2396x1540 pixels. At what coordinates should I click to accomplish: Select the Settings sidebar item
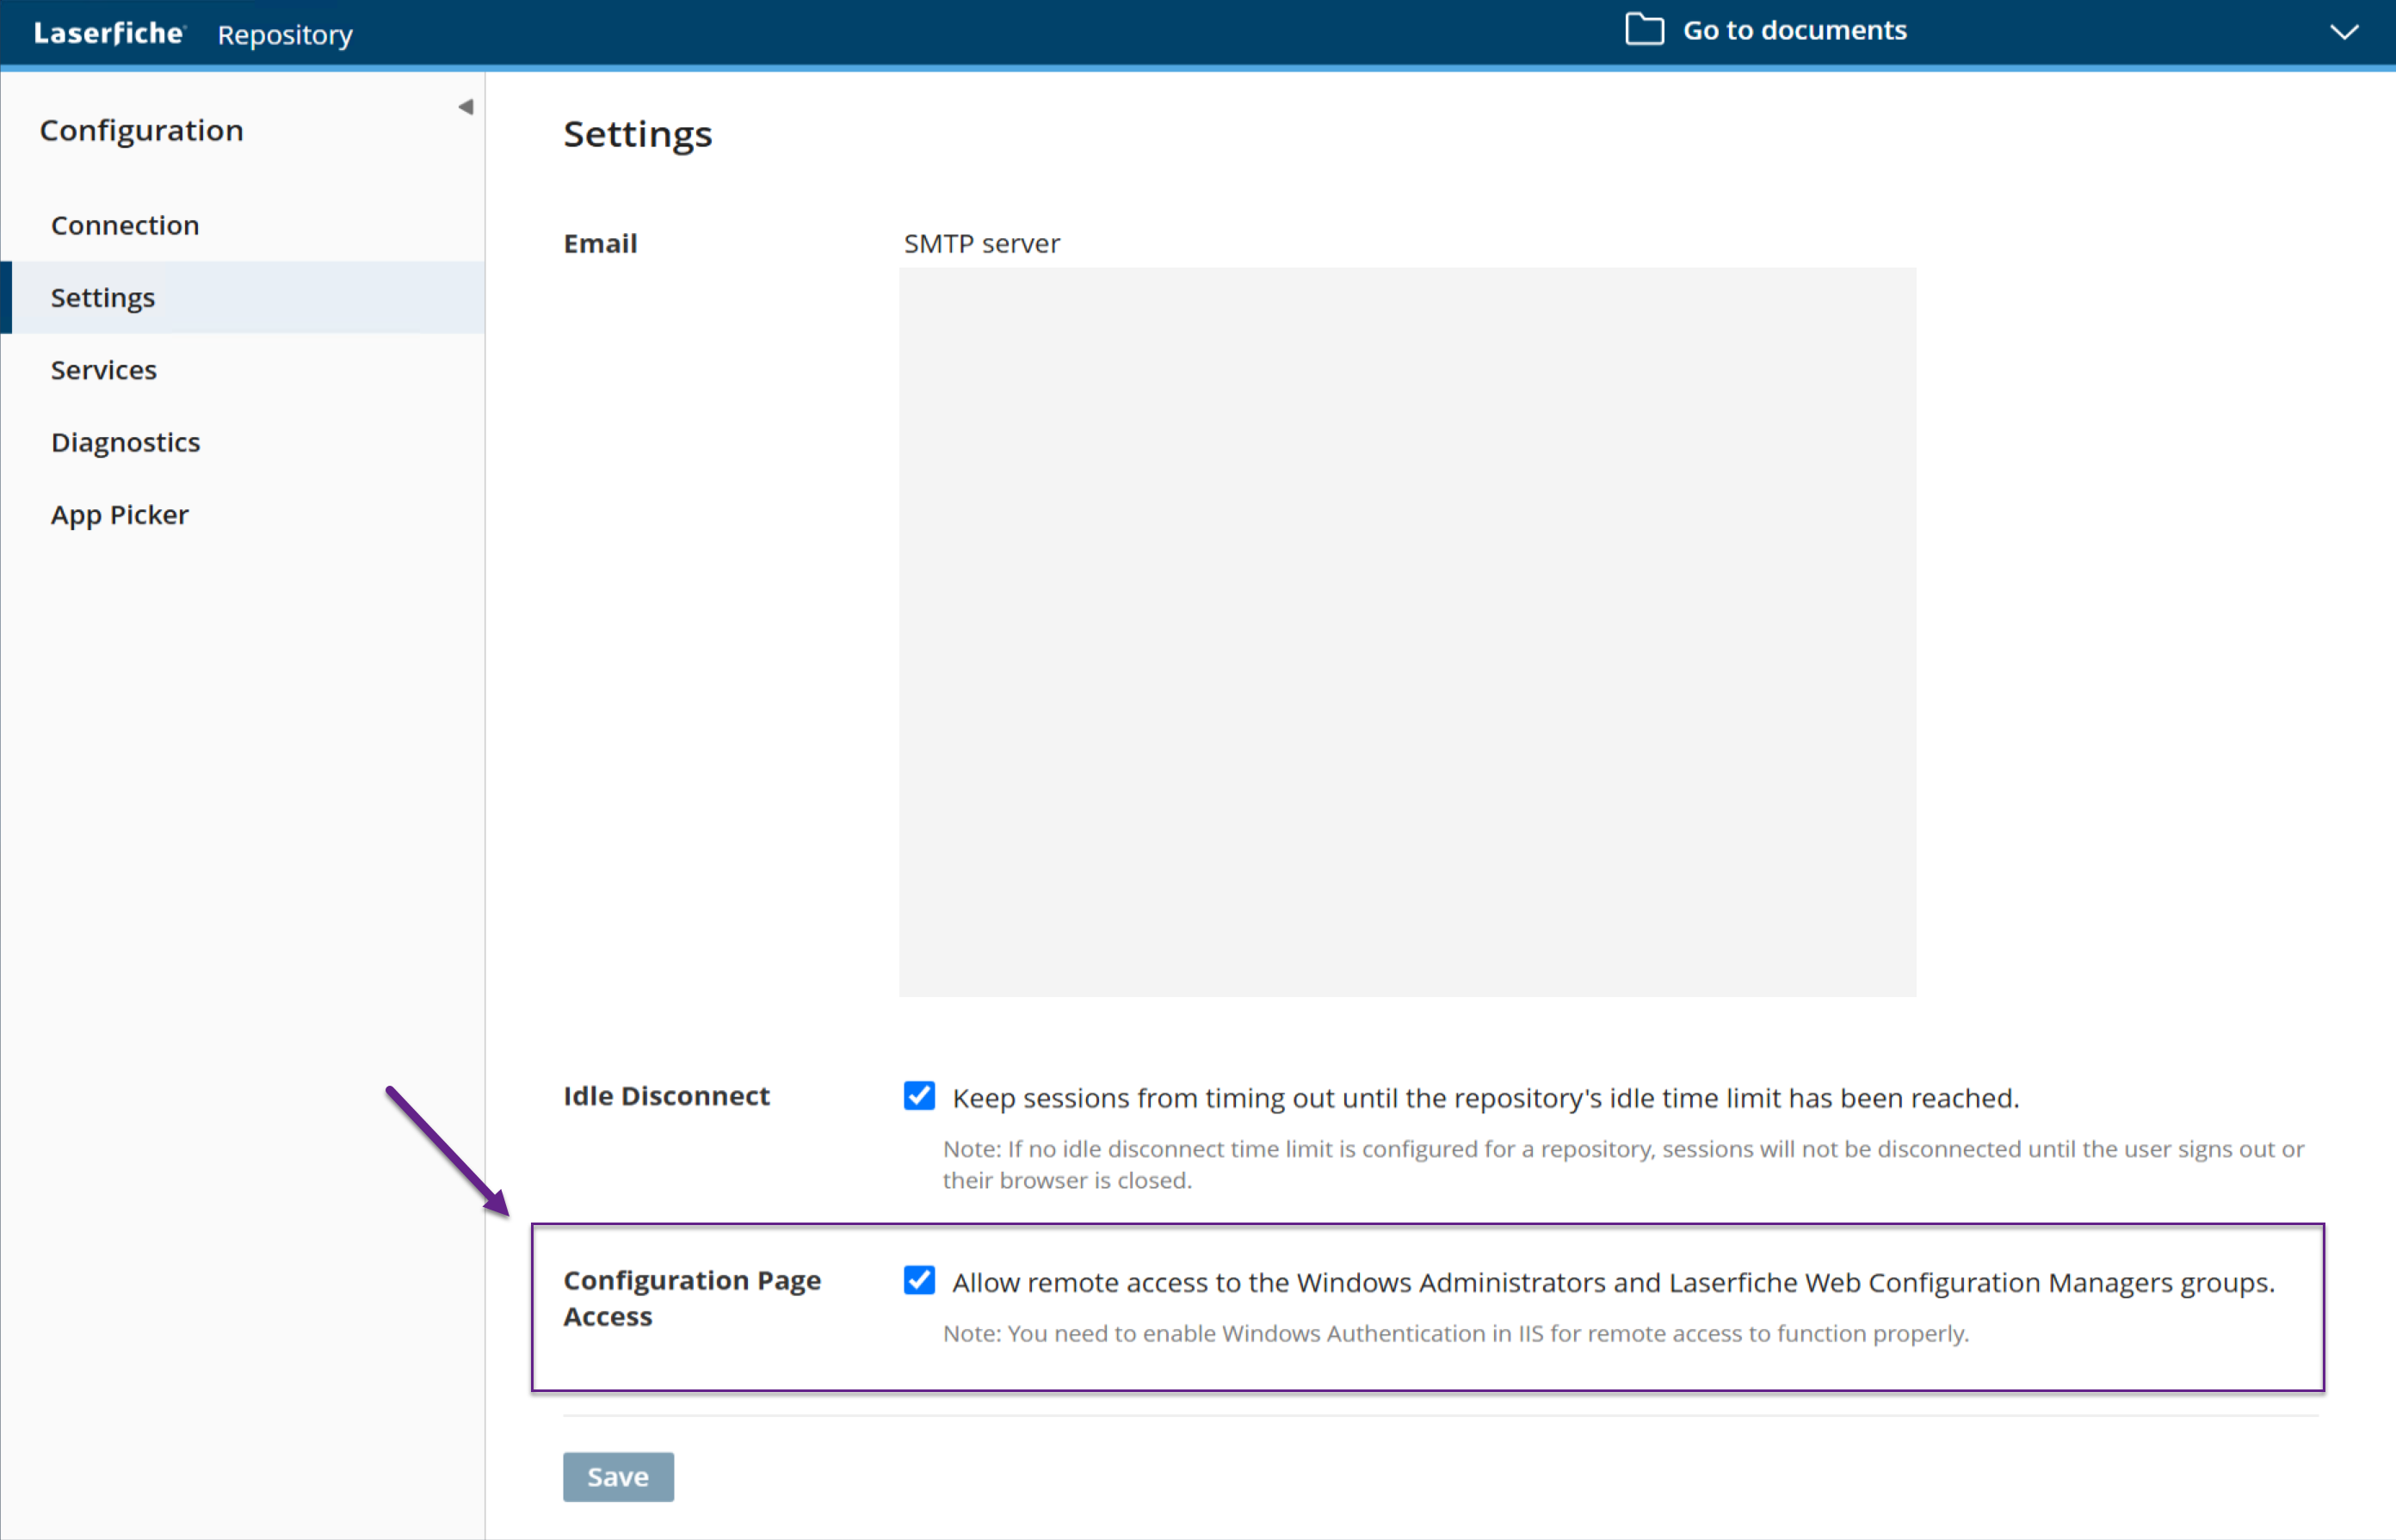pos(243,297)
